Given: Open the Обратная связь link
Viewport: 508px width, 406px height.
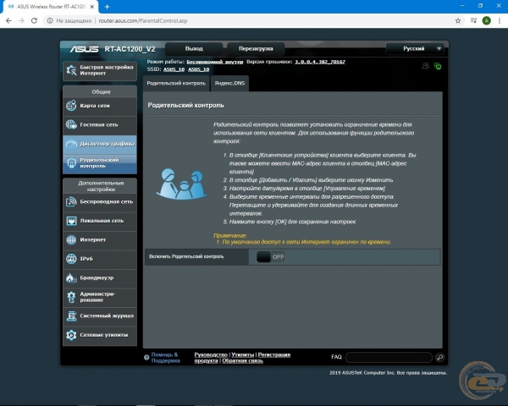Looking at the screenshot, I should [x=243, y=360].
